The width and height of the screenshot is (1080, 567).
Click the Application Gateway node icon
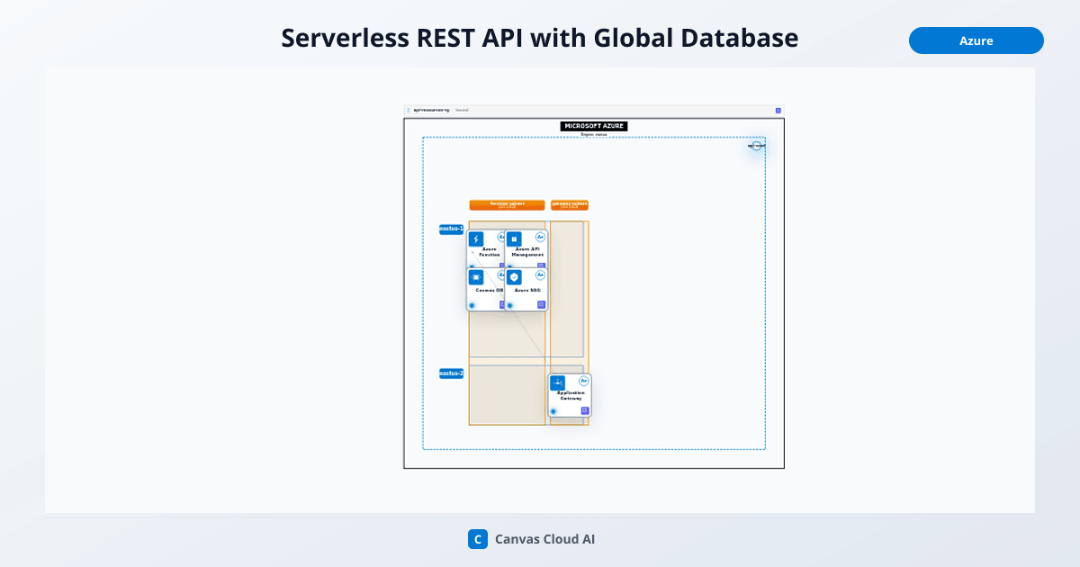[x=558, y=382]
